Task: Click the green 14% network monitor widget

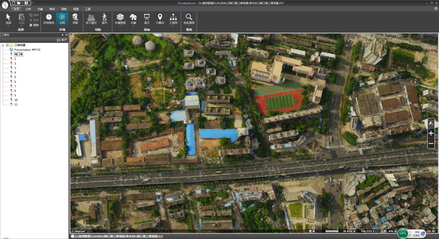Action: (403, 234)
